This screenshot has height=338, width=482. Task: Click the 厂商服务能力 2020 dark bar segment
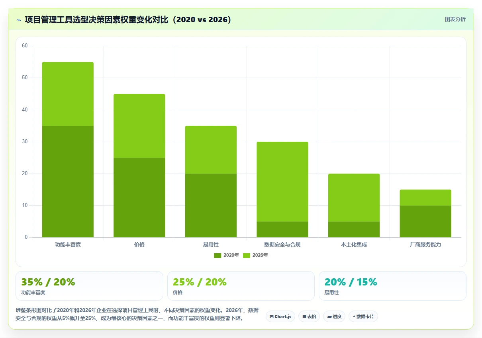(x=425, y=221)
